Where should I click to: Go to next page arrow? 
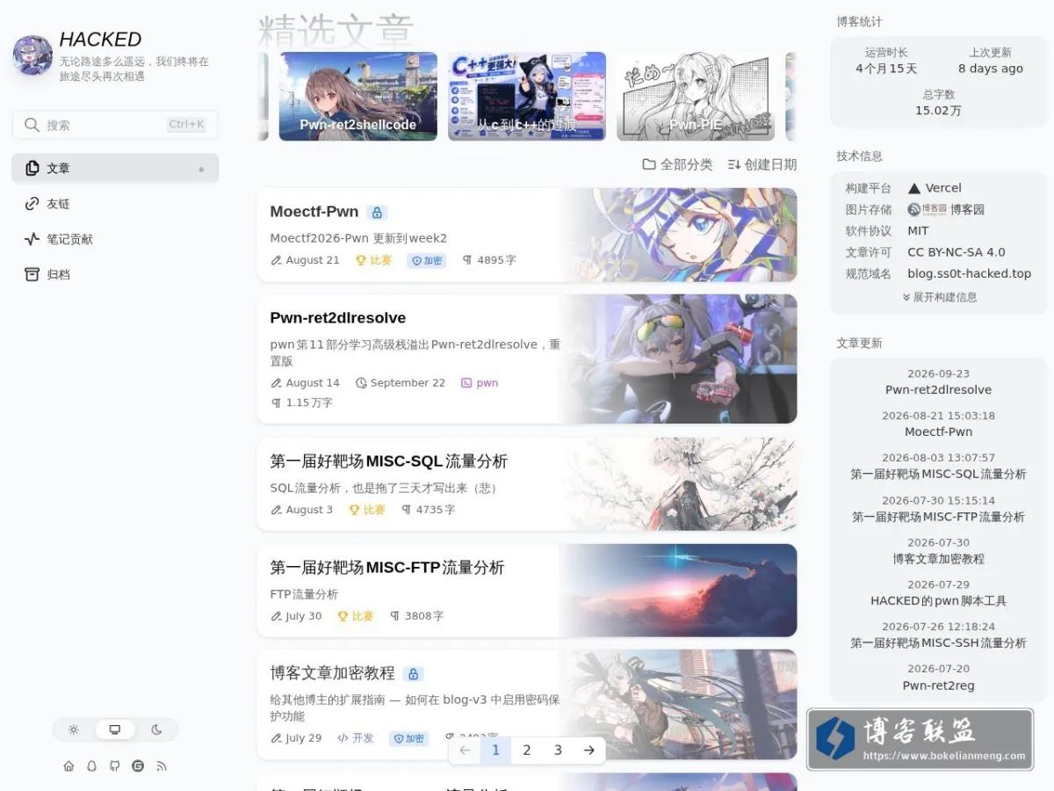tap(589, 751)
